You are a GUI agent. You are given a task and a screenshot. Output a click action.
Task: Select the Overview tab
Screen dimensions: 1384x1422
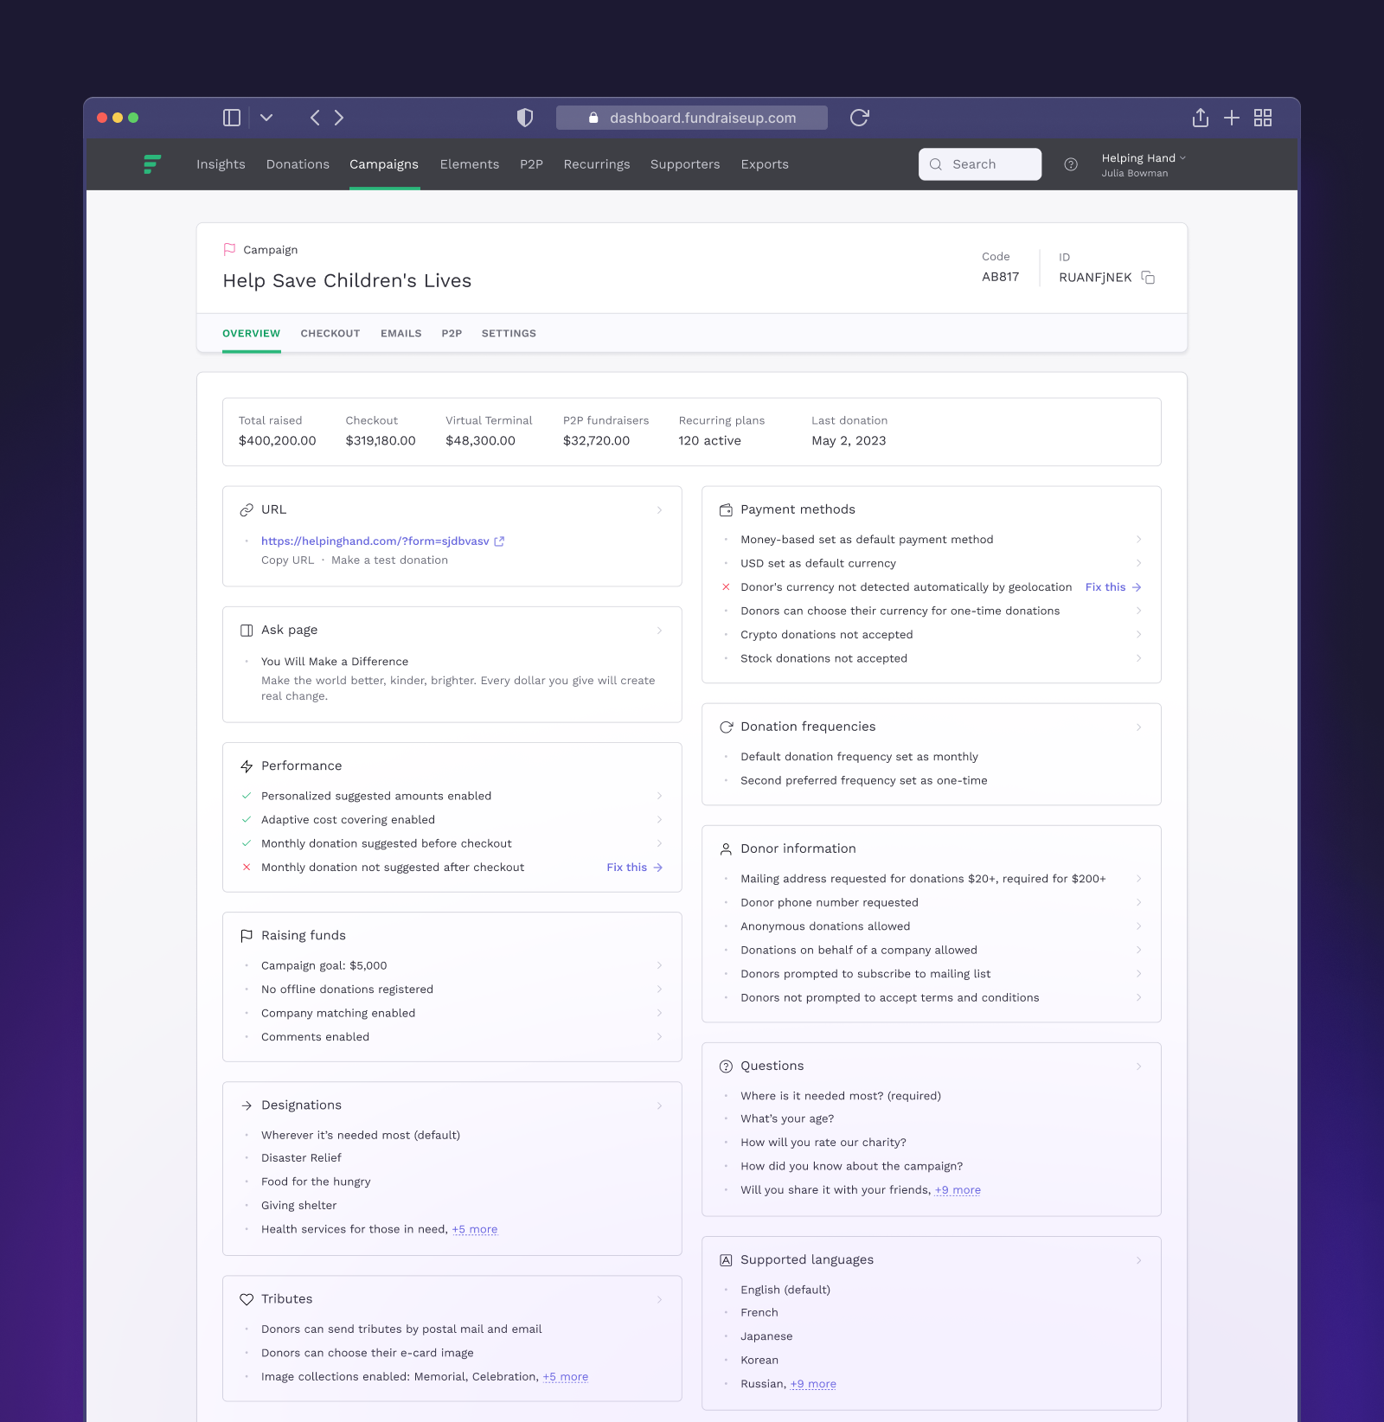pyautogui.click(x=251, y=333)
